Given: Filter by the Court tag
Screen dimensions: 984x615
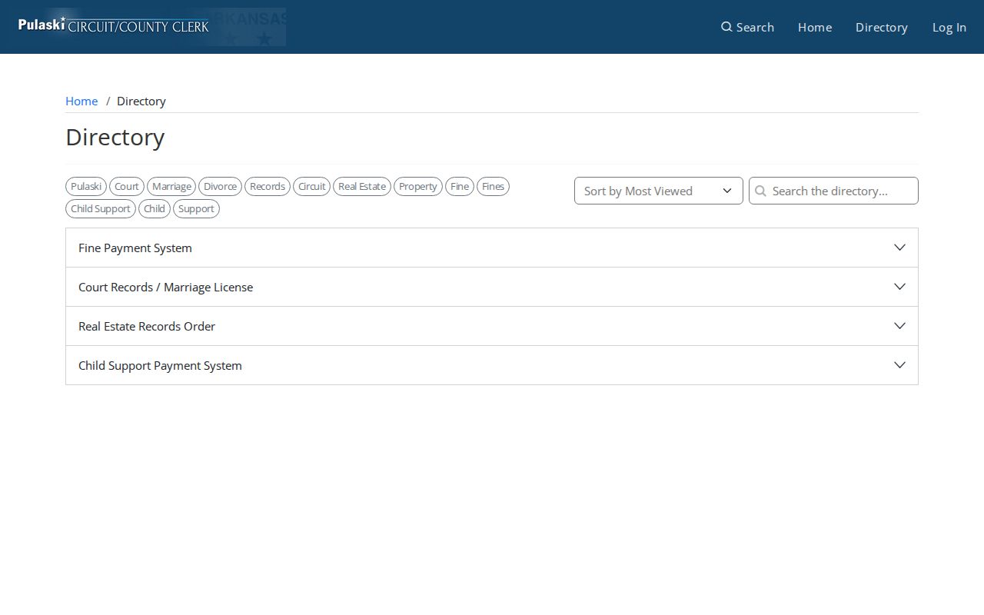Looking at the screenshot, I should click(x=127, y=186).
